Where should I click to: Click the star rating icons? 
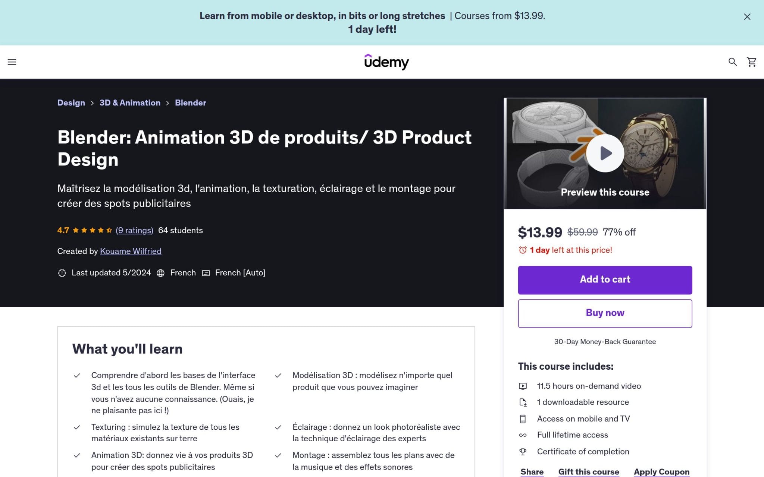click(x=92, y=230)
